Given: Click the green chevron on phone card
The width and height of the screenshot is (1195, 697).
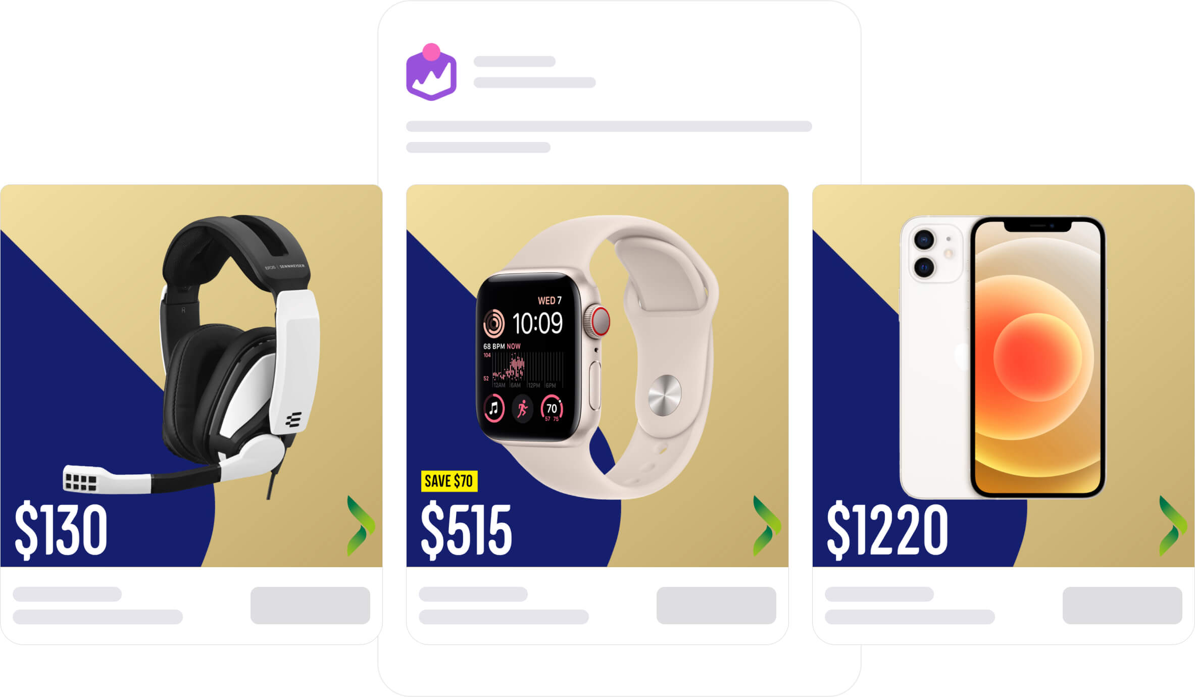Looking at the screenshot, I should [1173, 526].
